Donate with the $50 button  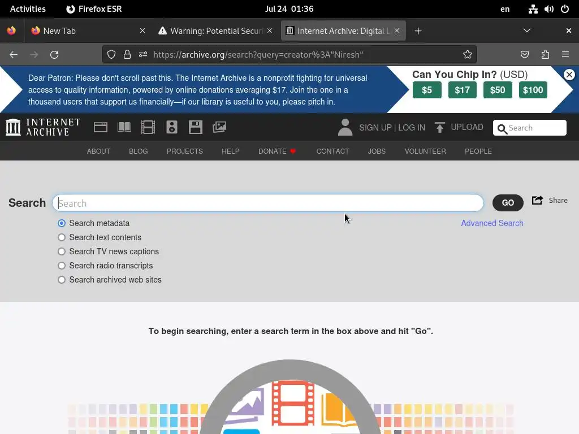[x=498, y=90]
